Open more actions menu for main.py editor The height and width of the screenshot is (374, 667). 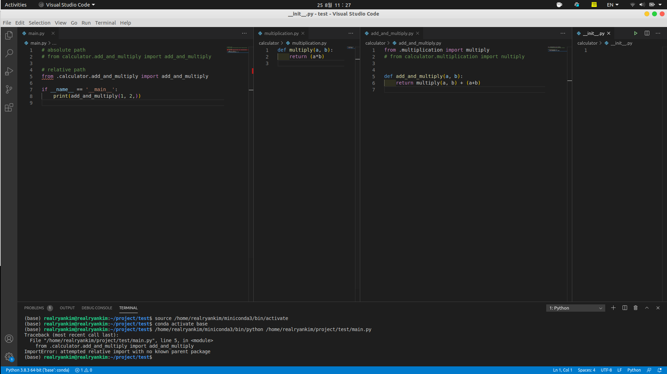coord(244,33)
